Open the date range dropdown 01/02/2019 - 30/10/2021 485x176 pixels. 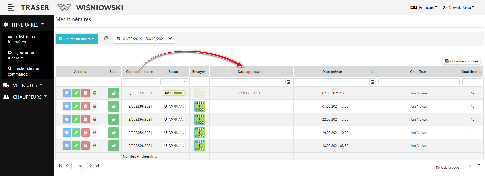(x=144, y=39)
